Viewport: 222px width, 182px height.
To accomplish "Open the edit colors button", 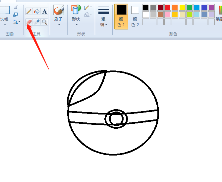I will tap(219, 14).
